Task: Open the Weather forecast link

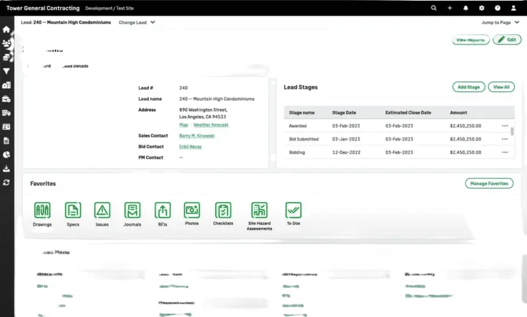Action: (x=211, y=125)
